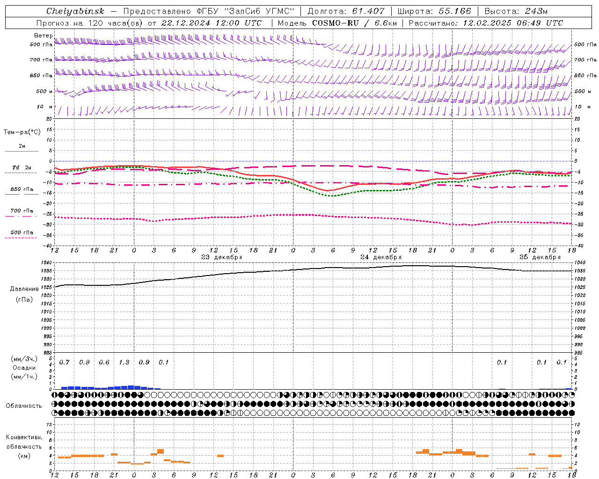599x479 pixels.
Task: Click the 1.3 precipitation value
Action: click(x=124, y=363)
